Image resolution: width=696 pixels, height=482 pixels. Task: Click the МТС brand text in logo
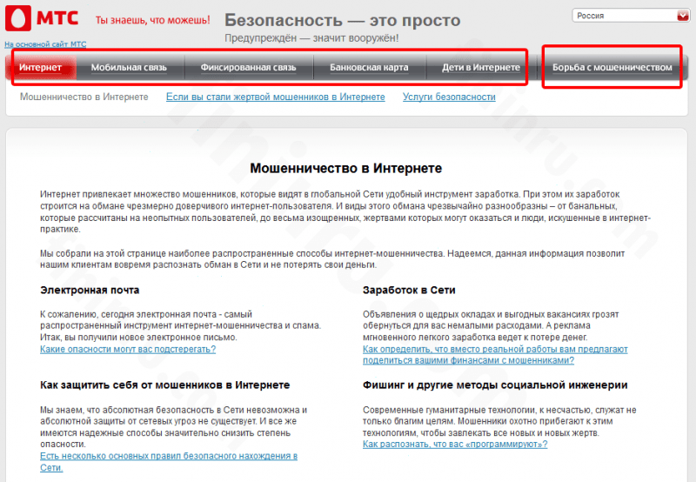tap(57, 18)
